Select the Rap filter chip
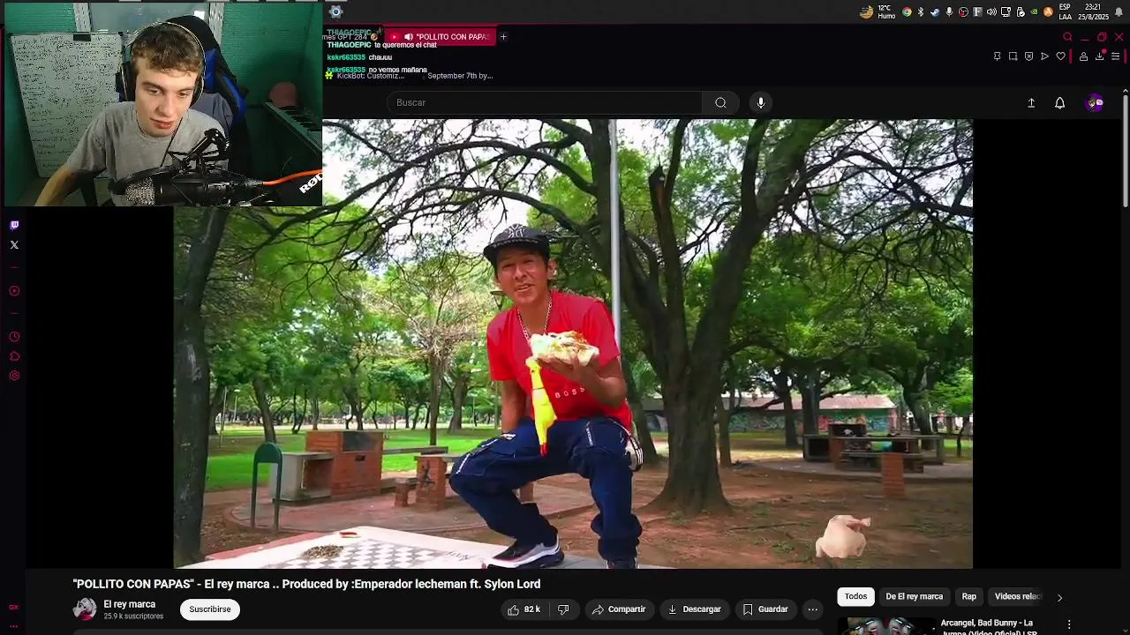This screenshot has width=1130, height=635. click(969, 597)
